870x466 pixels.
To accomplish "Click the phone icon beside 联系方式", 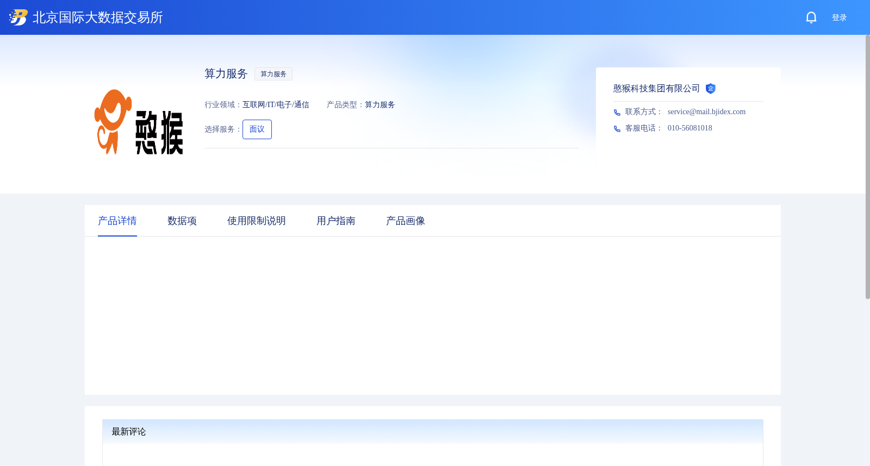I will [x=617, y=113].
